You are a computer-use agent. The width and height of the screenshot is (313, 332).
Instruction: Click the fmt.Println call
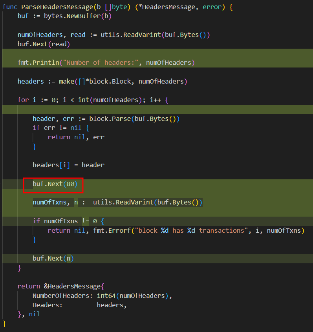tap(106, 63)
